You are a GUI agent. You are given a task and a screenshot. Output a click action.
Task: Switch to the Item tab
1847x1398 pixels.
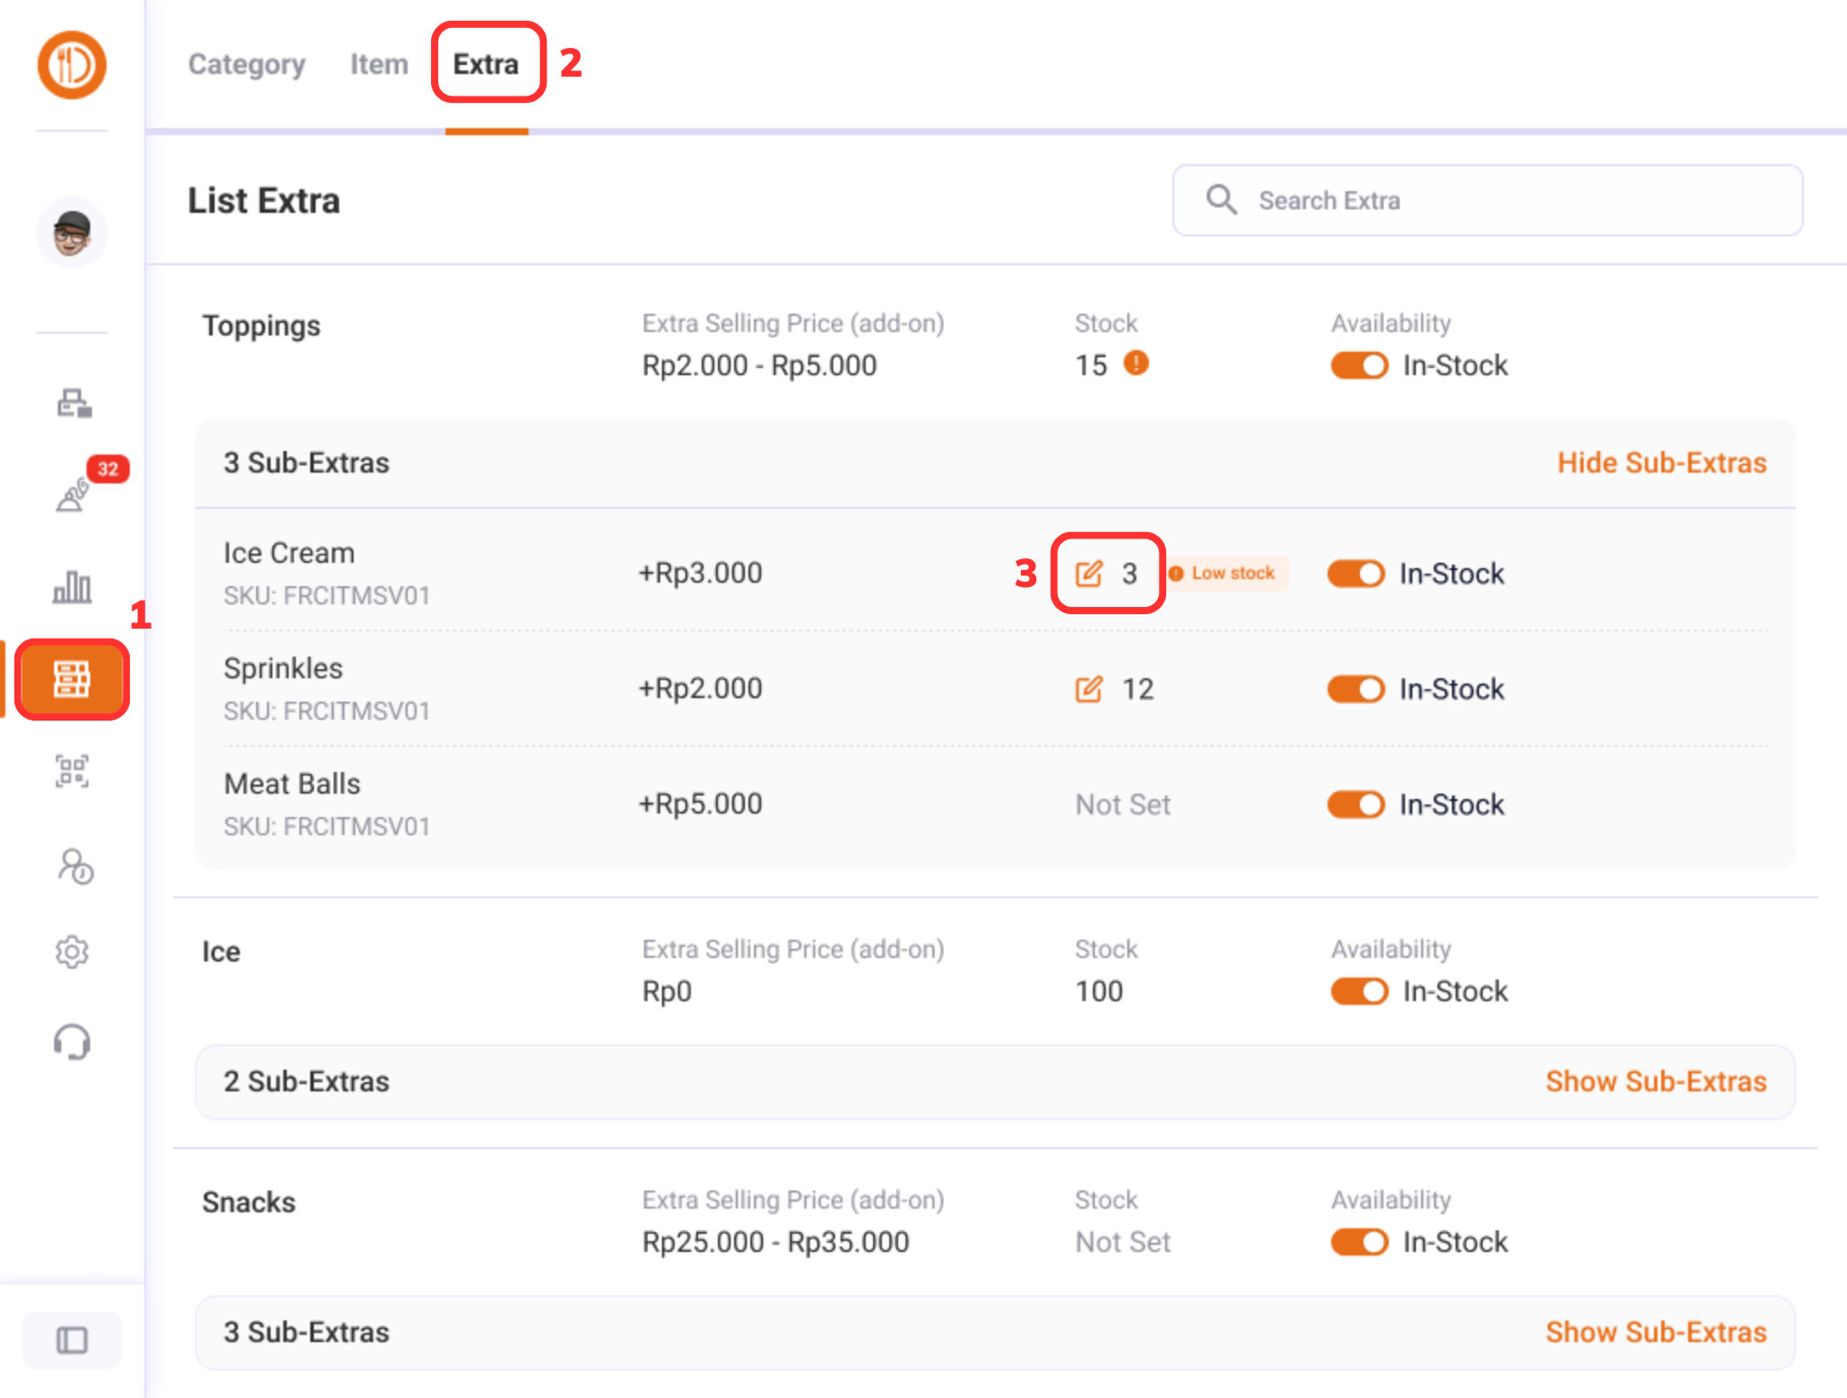[x=379, y=64]
